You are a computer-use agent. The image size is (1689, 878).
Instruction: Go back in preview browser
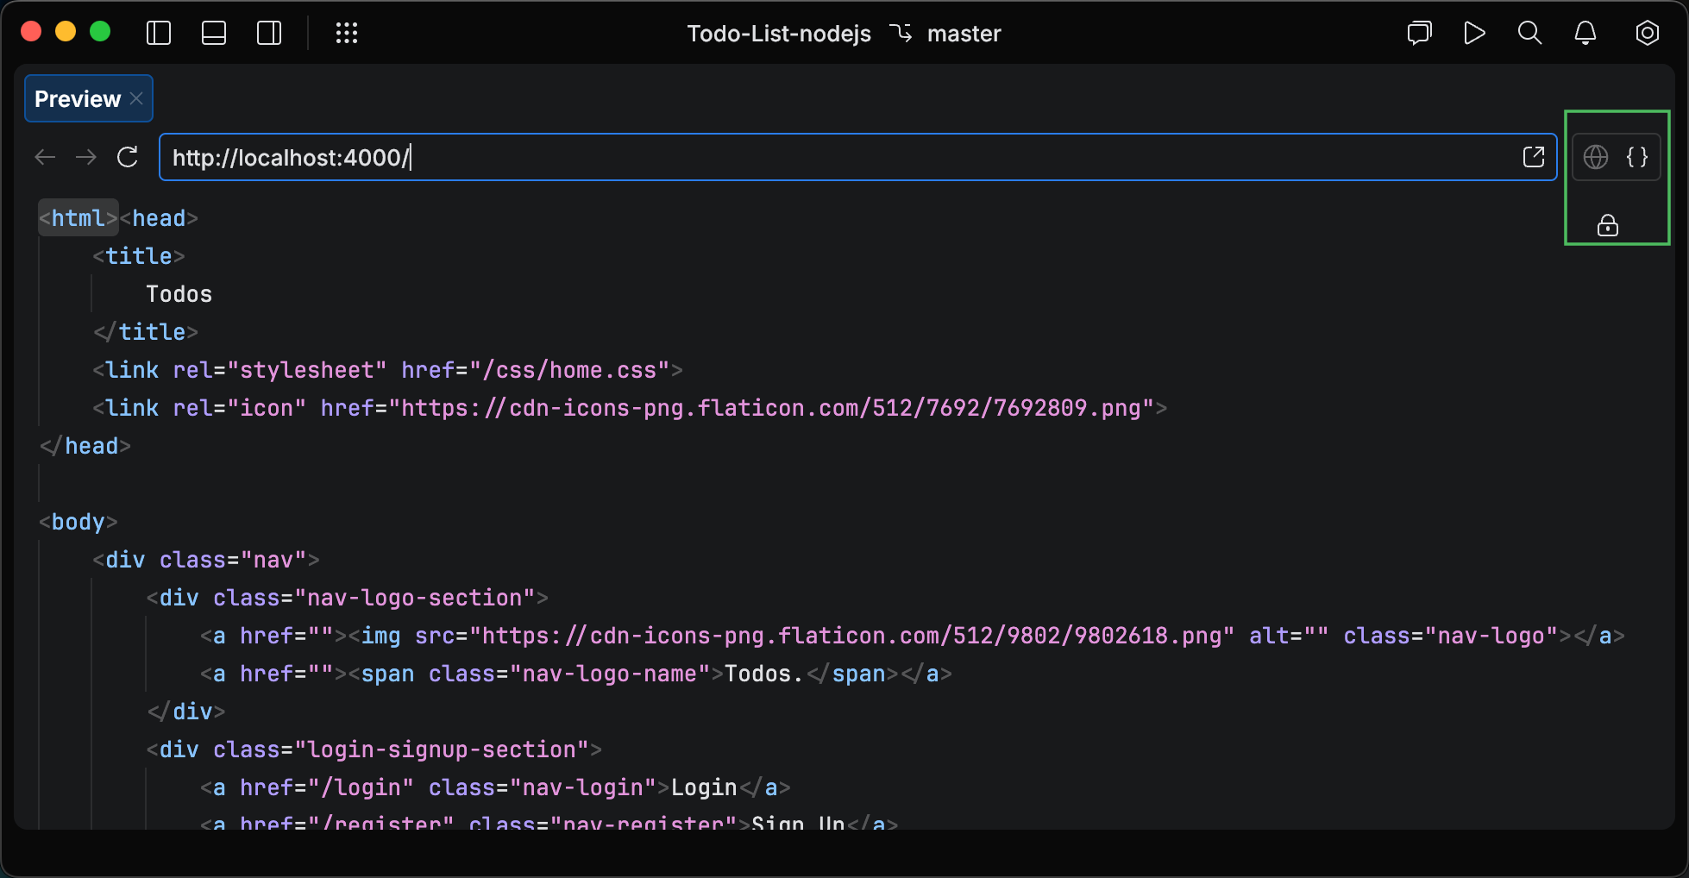tap(45, 157)
